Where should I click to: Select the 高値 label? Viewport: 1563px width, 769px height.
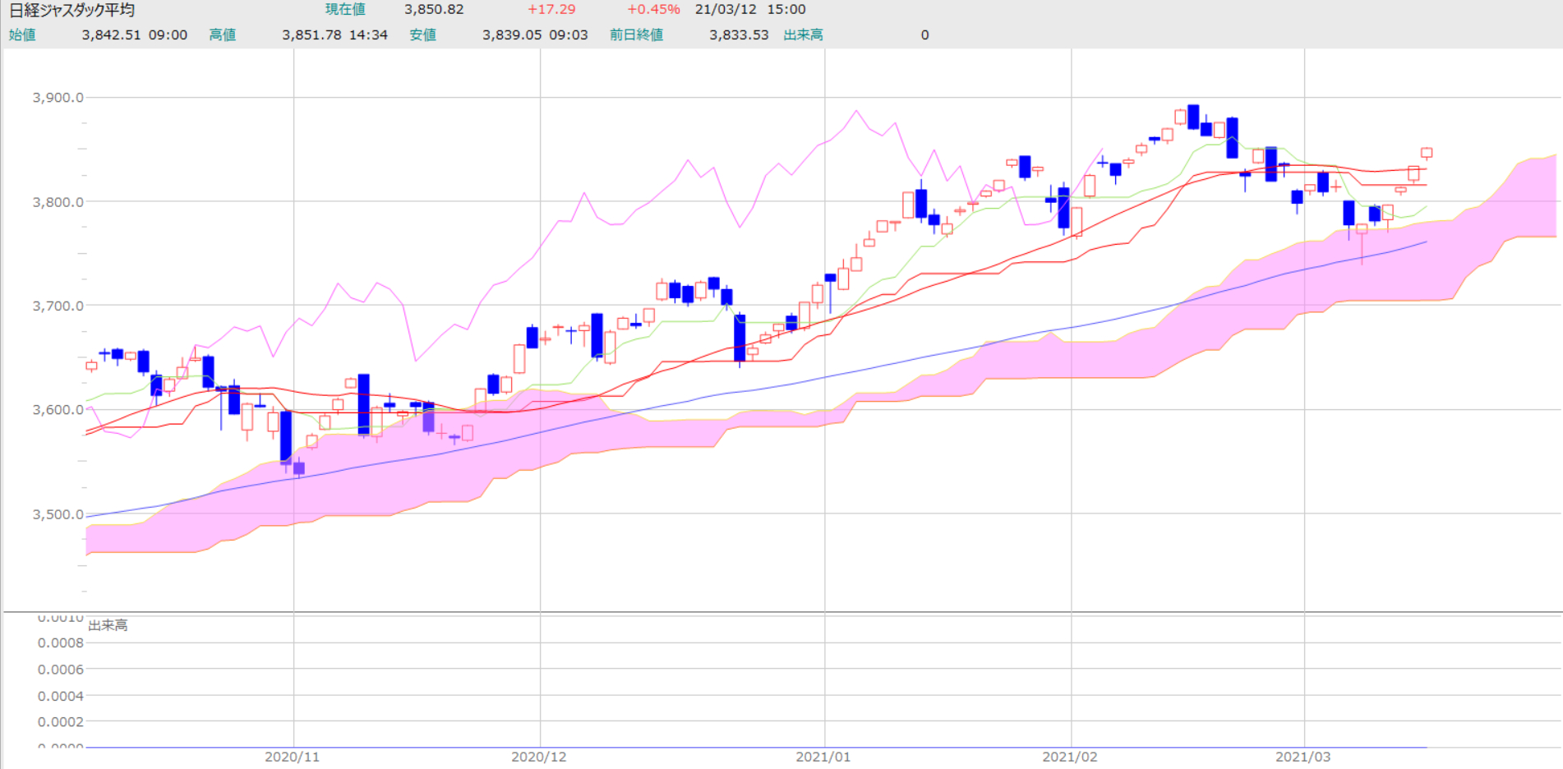pos(223,35)
